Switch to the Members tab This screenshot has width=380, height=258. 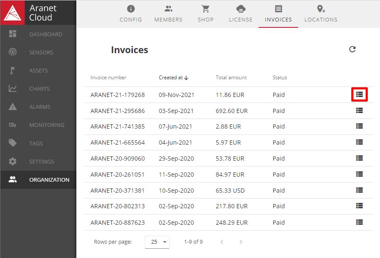[168, 13]
